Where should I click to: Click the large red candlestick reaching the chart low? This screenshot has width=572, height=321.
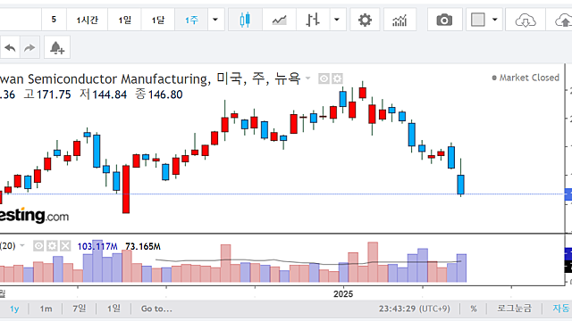point(126,189)
